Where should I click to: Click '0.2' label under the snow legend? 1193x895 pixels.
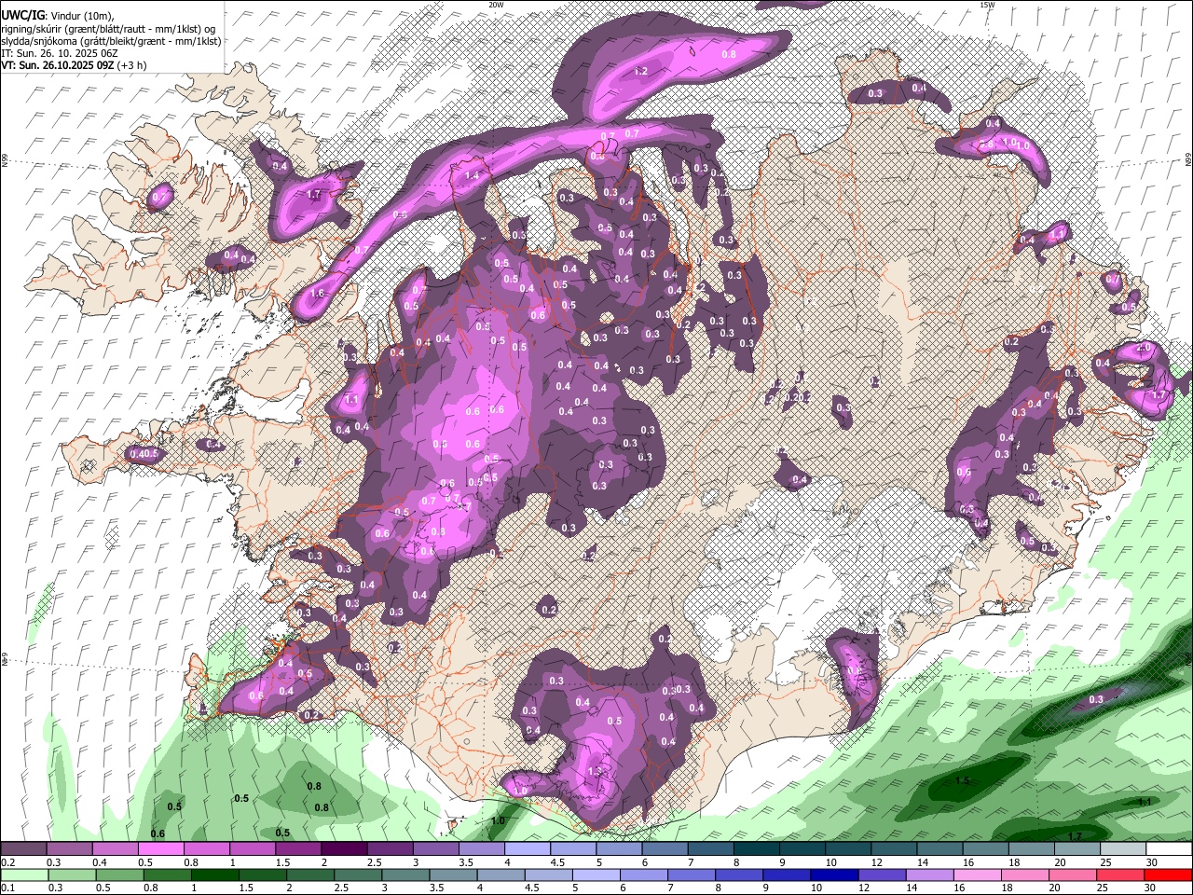pos(8,862)
